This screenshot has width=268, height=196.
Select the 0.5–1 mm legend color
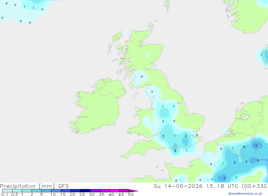tap(17, 191)
